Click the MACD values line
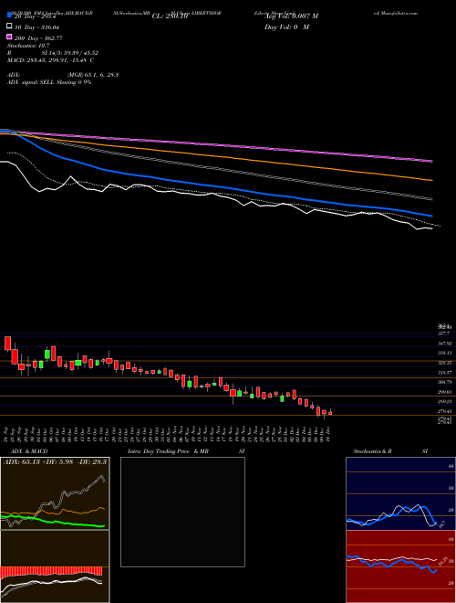The width and height of the screenshot is (456, 603). (50, 60)
